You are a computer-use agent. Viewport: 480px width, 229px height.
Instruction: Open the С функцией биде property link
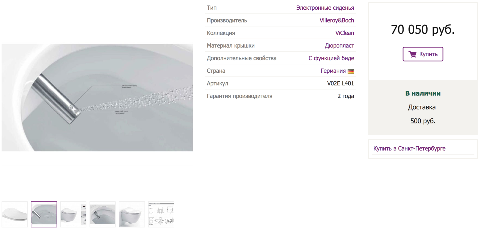pyautogui.click(x=331, y=58)
